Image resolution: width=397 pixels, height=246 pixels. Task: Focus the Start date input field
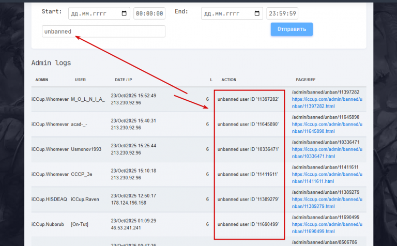click(99, 13)
